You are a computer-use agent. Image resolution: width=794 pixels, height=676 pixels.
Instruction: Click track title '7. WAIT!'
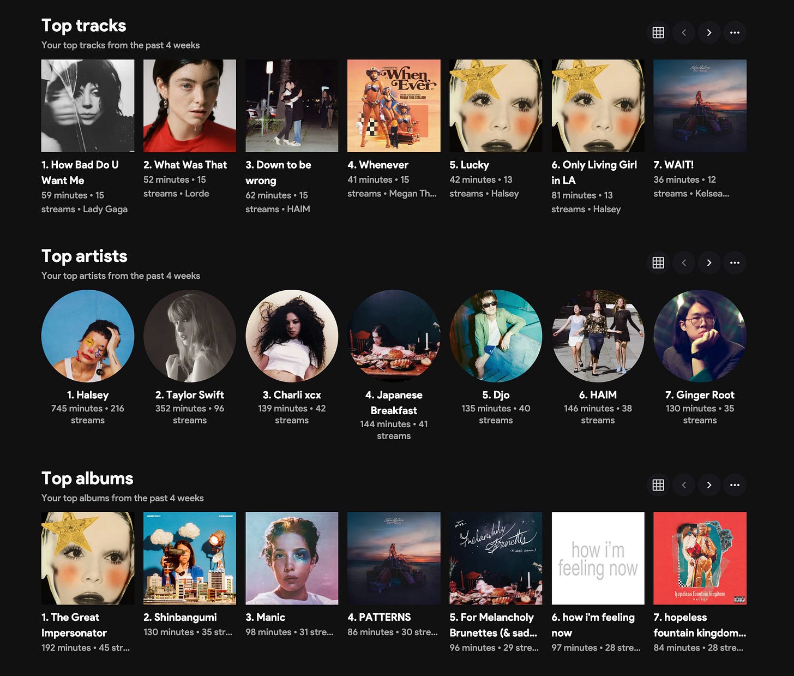(673, 165)
